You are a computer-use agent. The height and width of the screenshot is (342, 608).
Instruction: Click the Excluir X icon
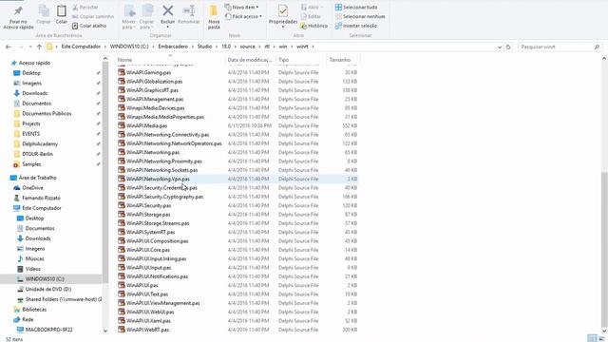[x=168, y=10]
